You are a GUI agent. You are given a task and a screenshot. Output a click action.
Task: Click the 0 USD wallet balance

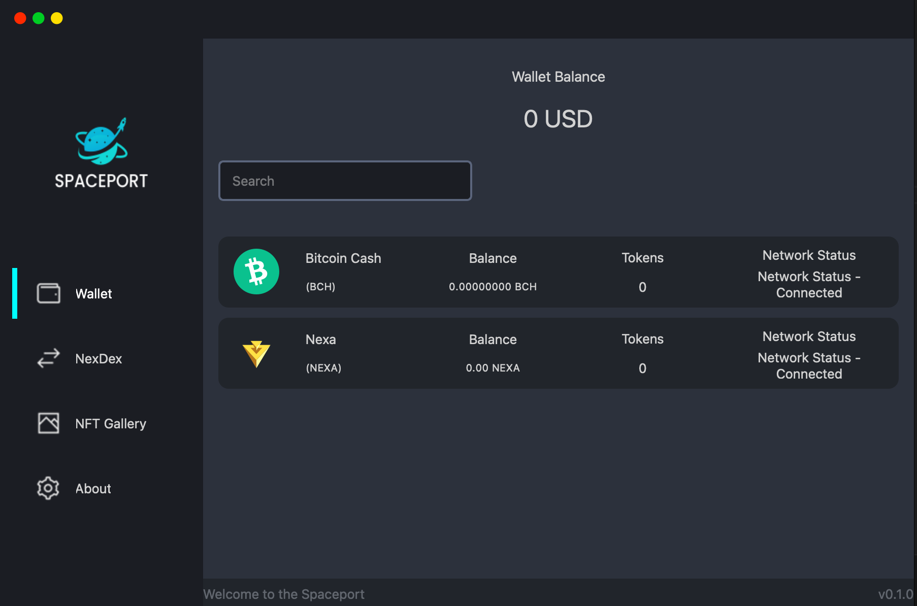pos(559,119)
